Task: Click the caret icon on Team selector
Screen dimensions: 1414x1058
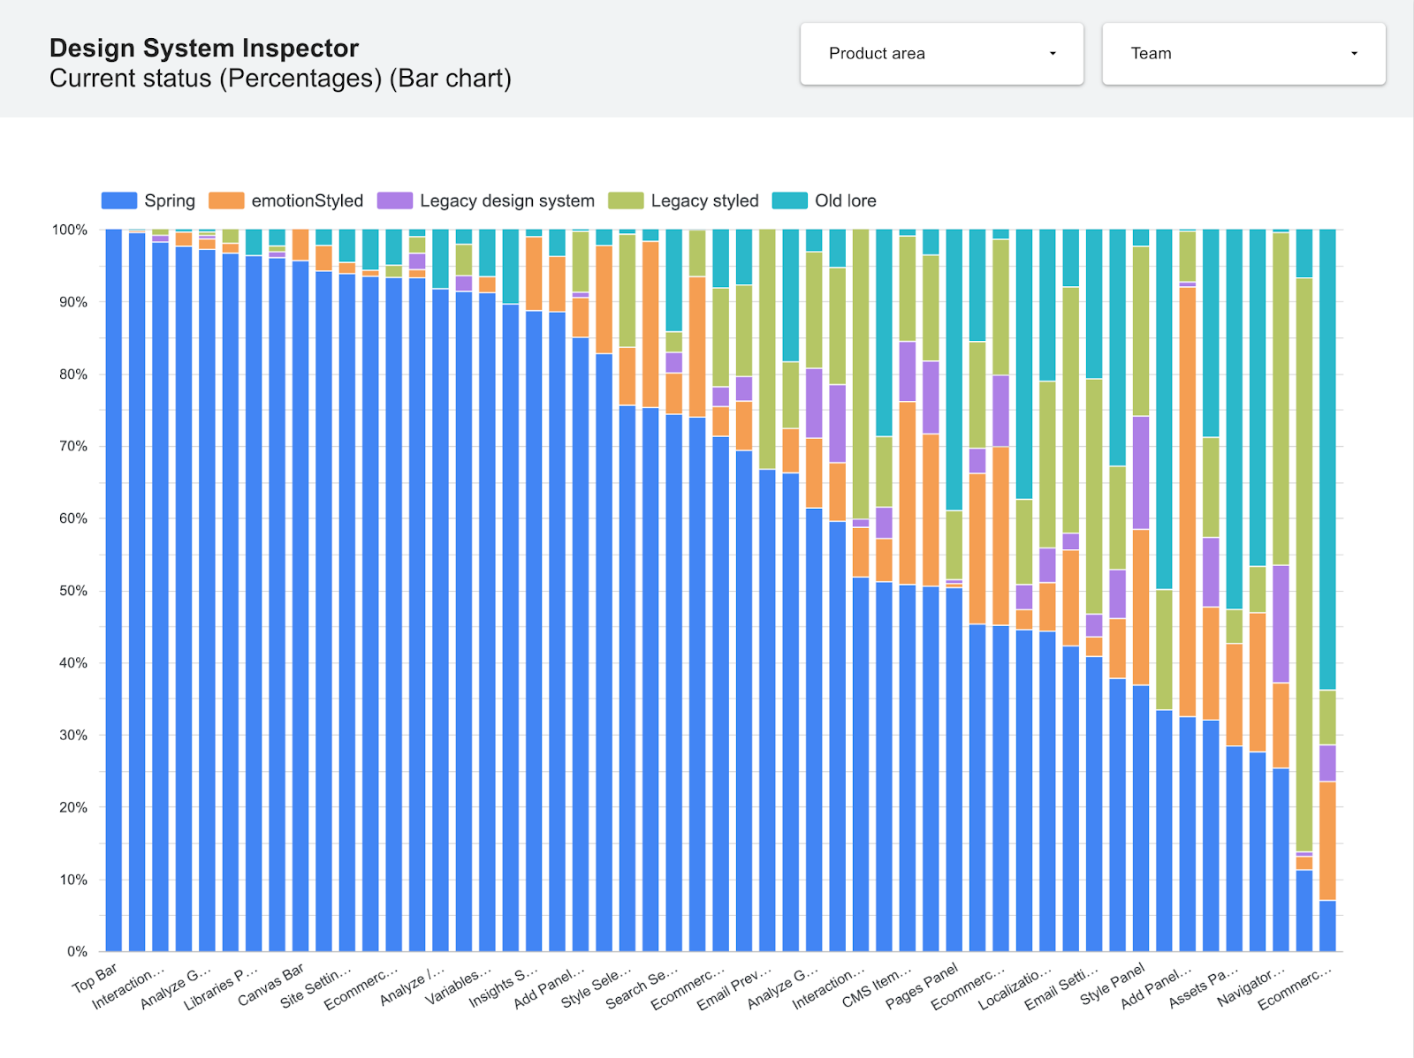Action: [1353, 54]
